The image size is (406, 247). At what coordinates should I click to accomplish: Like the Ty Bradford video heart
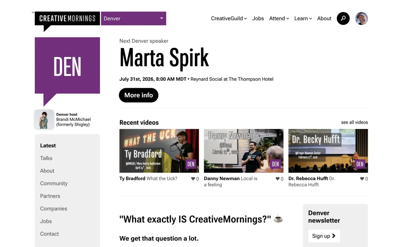pos(193,179)
